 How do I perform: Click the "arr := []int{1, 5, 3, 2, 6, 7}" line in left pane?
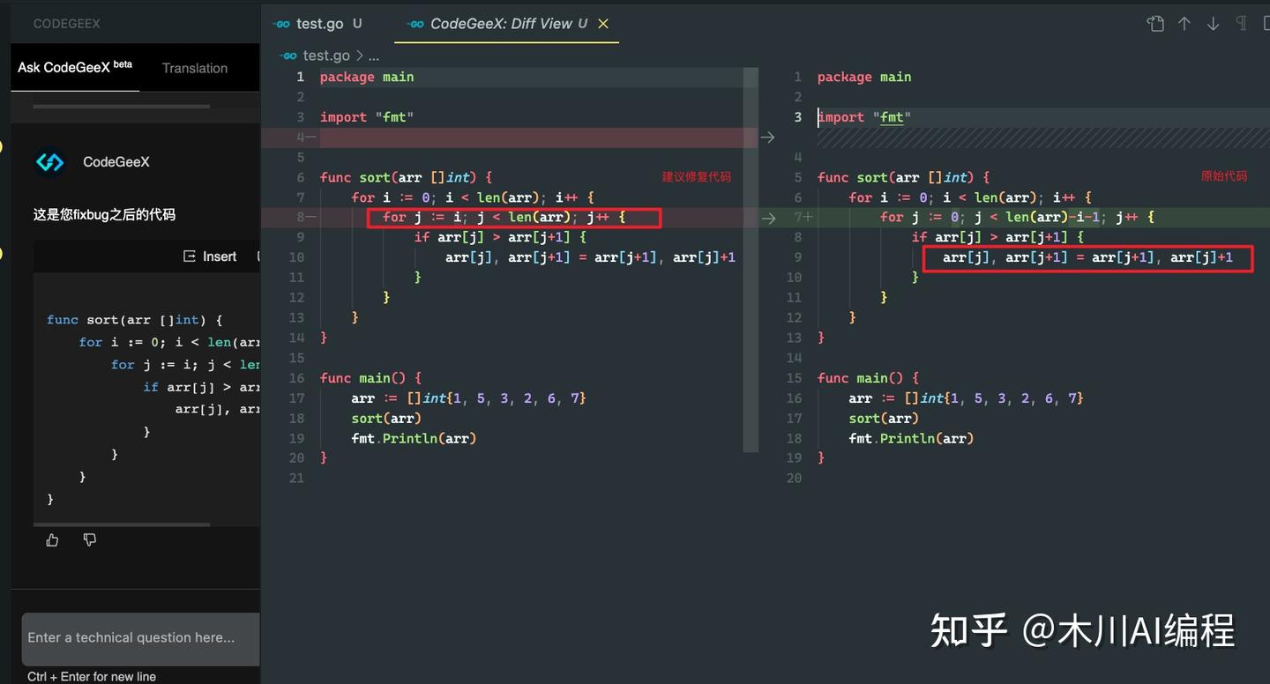click(x=468, y=398)
